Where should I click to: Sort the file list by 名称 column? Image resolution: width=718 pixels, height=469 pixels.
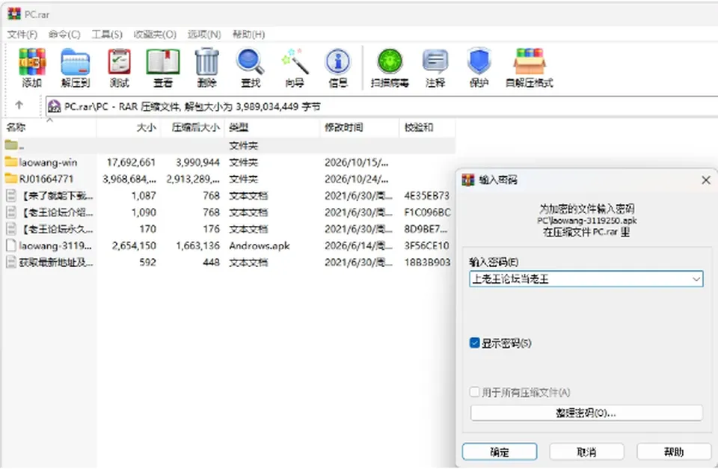point(49,127)
